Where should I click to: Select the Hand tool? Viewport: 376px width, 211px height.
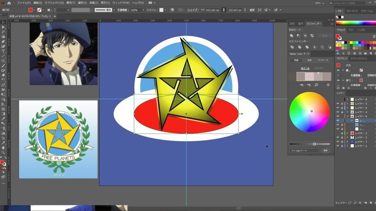point(3,148)
